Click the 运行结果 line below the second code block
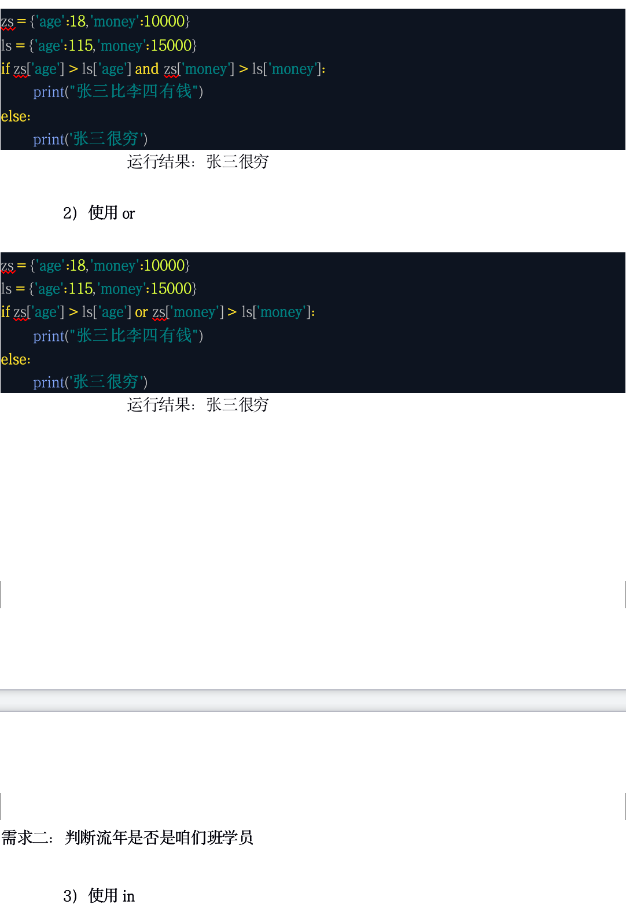The image size is (626, 904). point(198,405)
